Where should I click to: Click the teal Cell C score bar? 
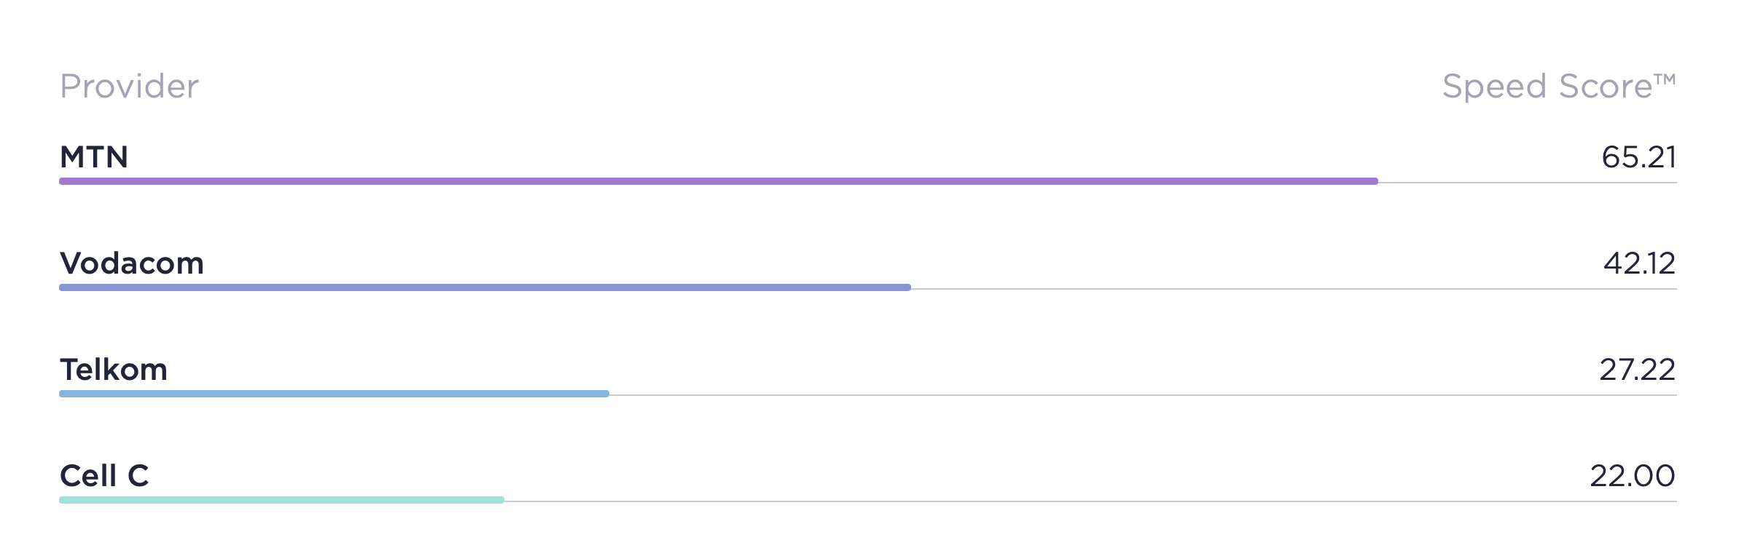tap(281, 500)
